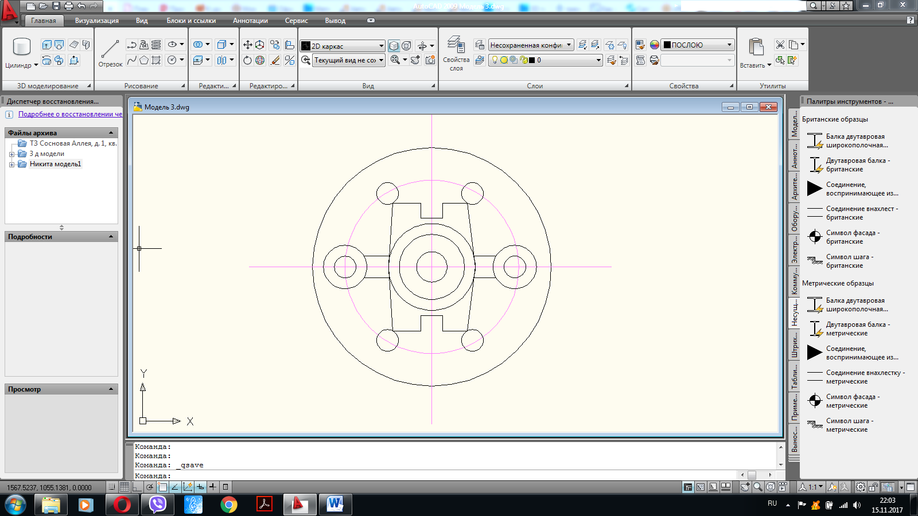
Task: Click the polygon drawing tool icon
Action: [144, 60]
